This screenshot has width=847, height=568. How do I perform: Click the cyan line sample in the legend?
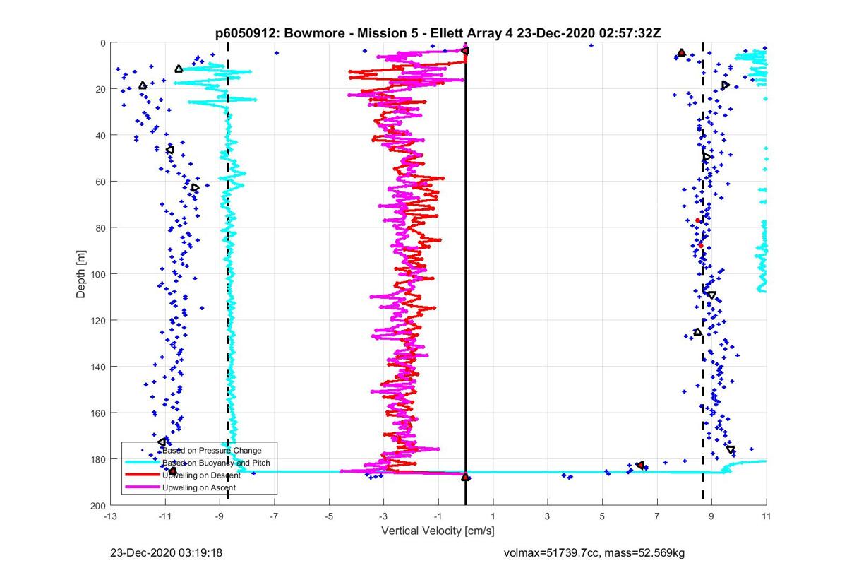143,463
